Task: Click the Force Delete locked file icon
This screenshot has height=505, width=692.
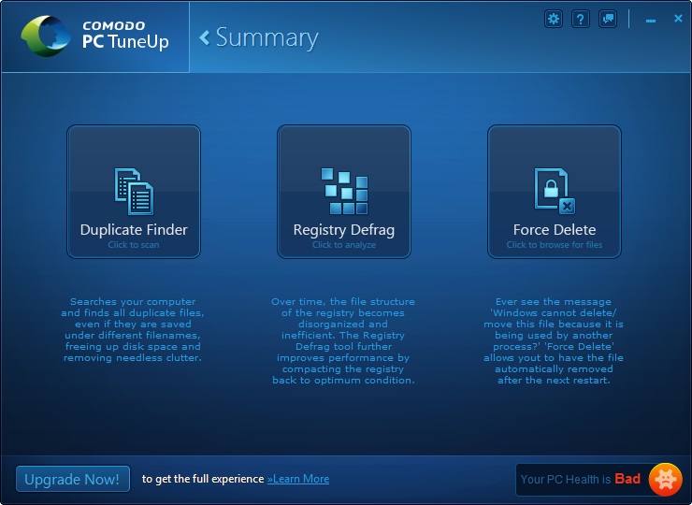Action: [555, 191]
